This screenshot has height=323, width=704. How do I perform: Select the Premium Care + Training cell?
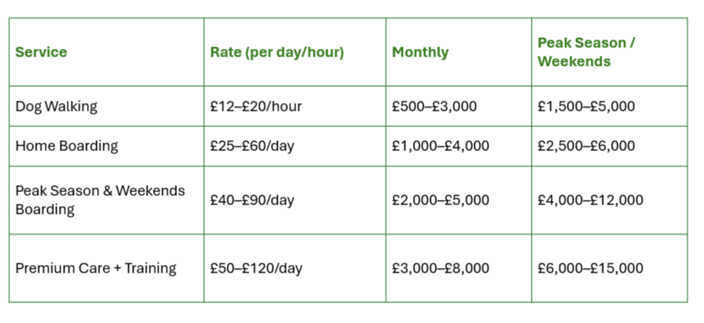(x=95, y=268)
